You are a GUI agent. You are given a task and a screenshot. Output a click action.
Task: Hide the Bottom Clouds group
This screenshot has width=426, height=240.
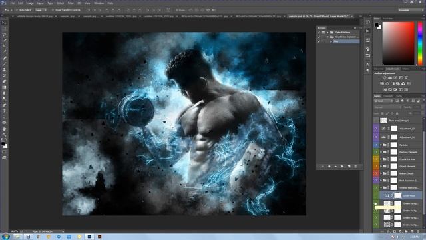pos(375,173)
